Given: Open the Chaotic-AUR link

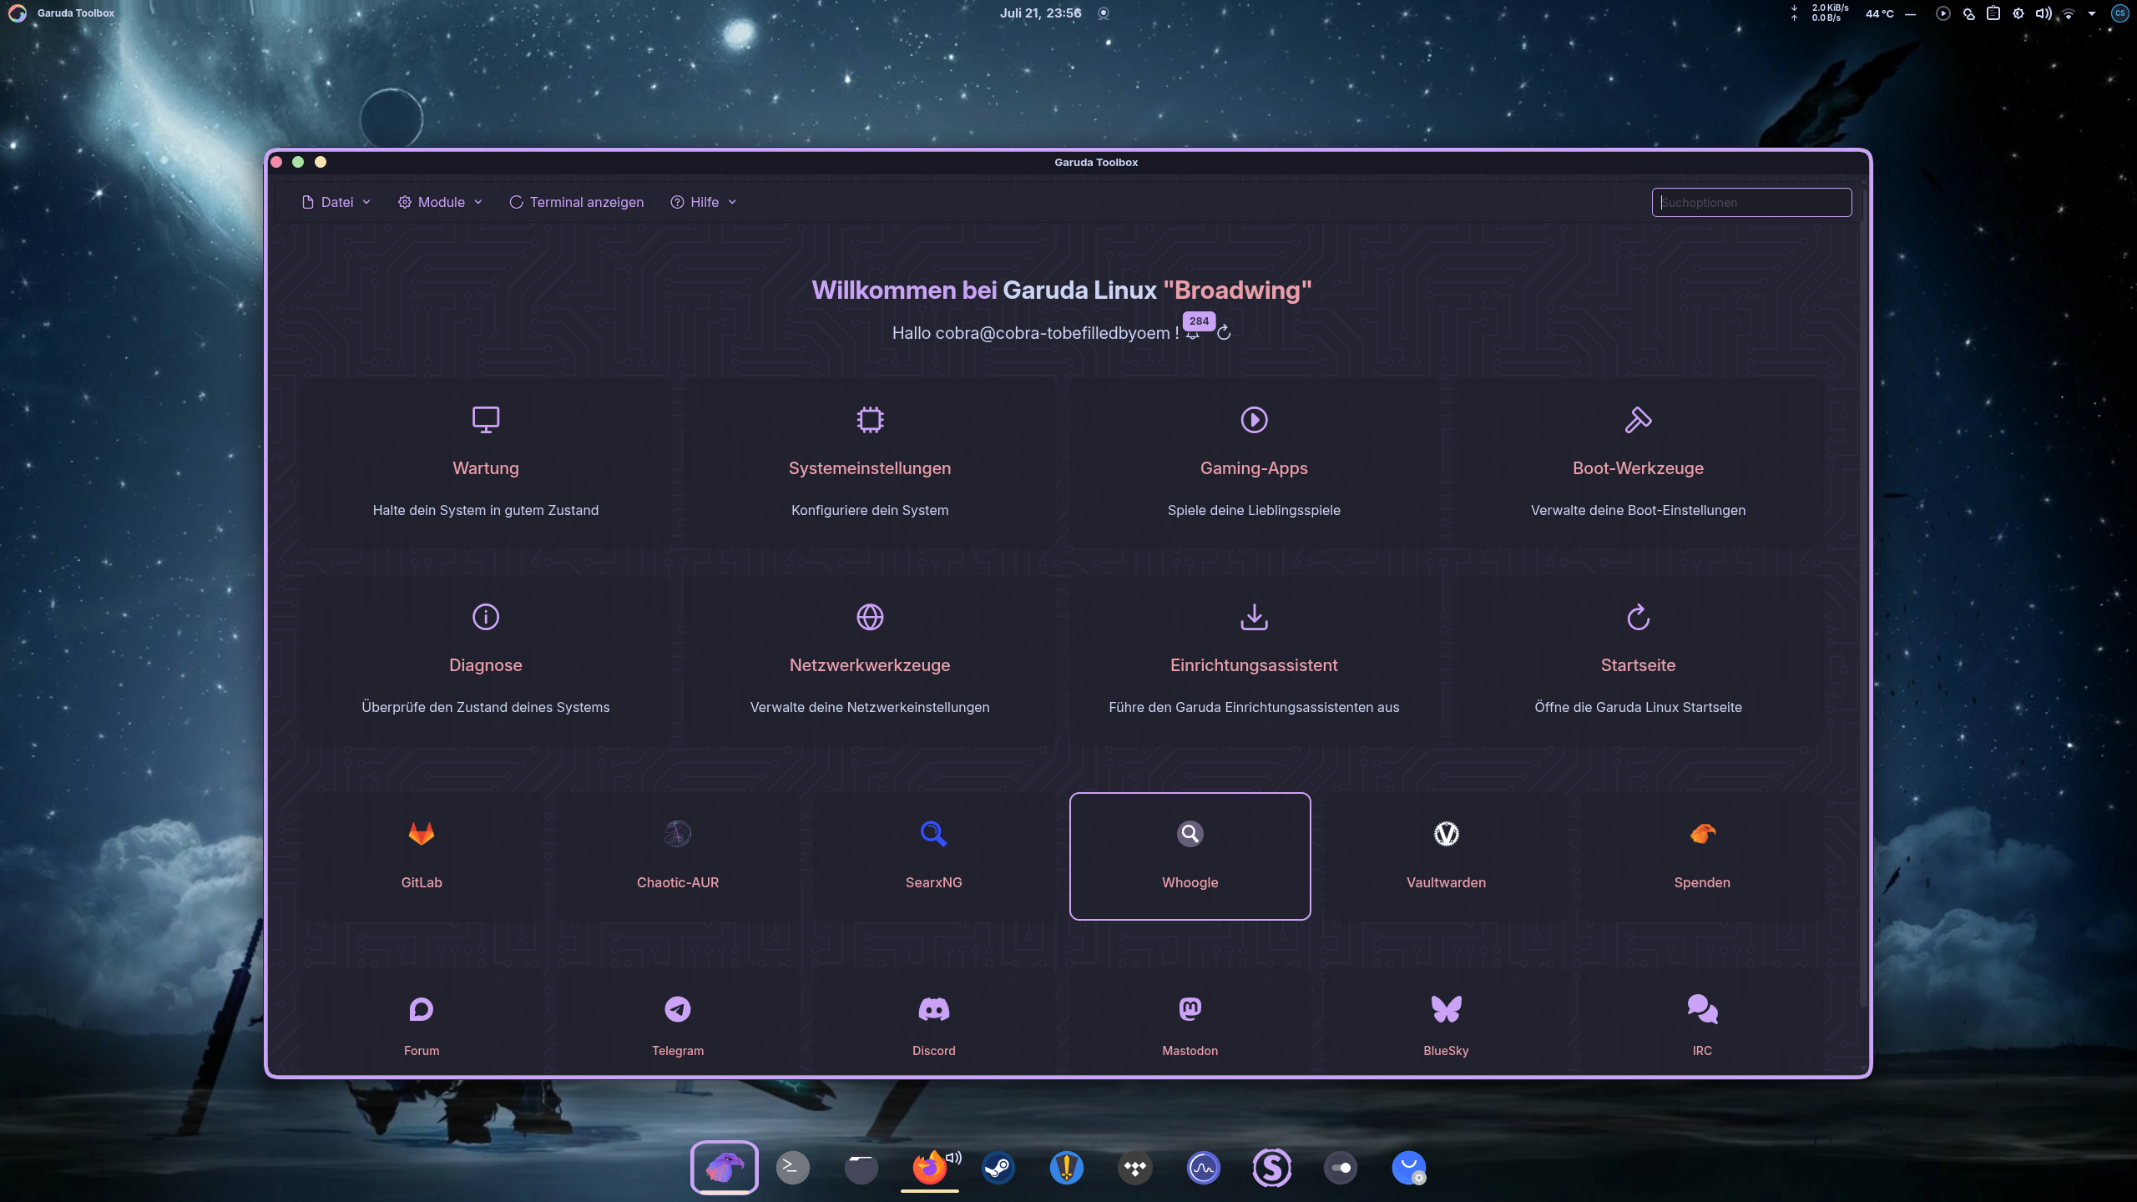Looking at the screenshot, I should coord(678,856).
